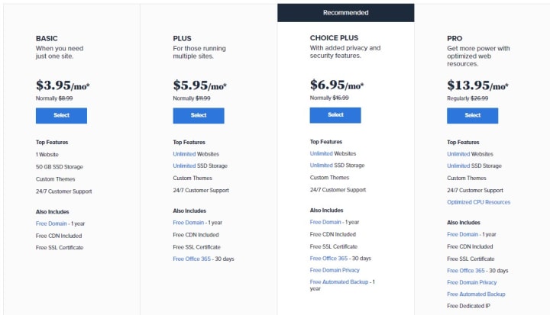550x315 pixels.
Task: Click the $13.95/mo Pro price text
Action: (477, 85)
